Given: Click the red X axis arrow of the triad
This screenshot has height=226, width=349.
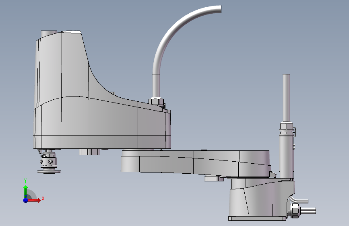Looking at the screenshot, I should [x=34, y=200].
